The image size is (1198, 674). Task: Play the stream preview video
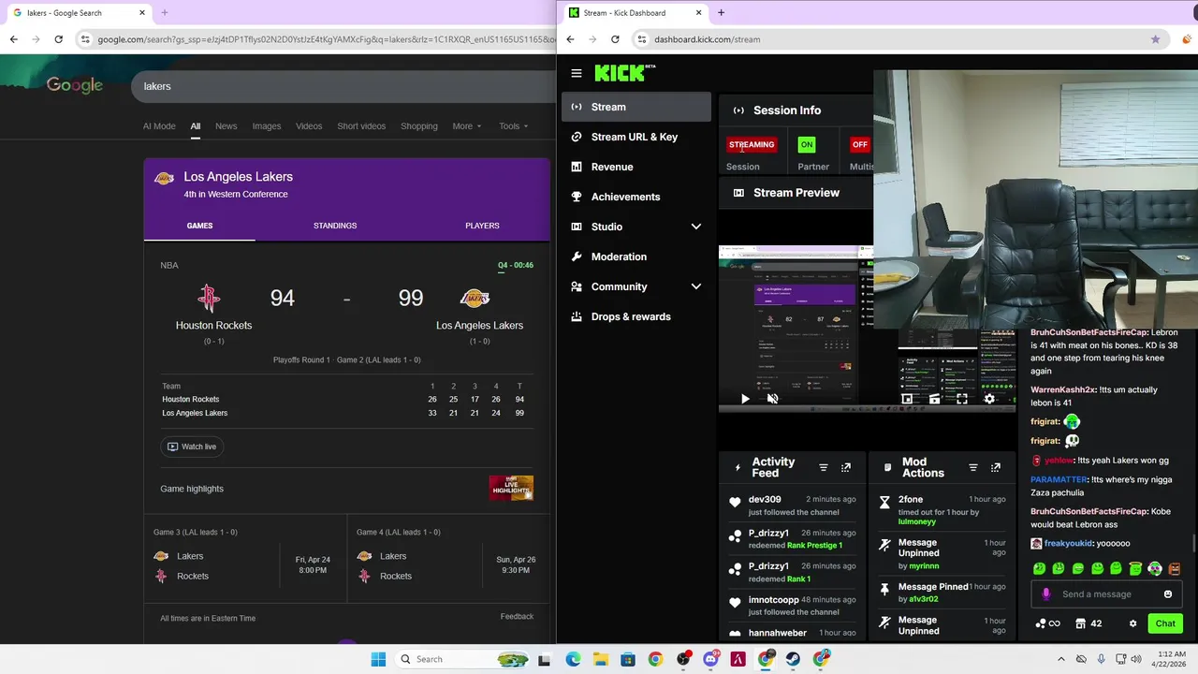coord(745,399)
